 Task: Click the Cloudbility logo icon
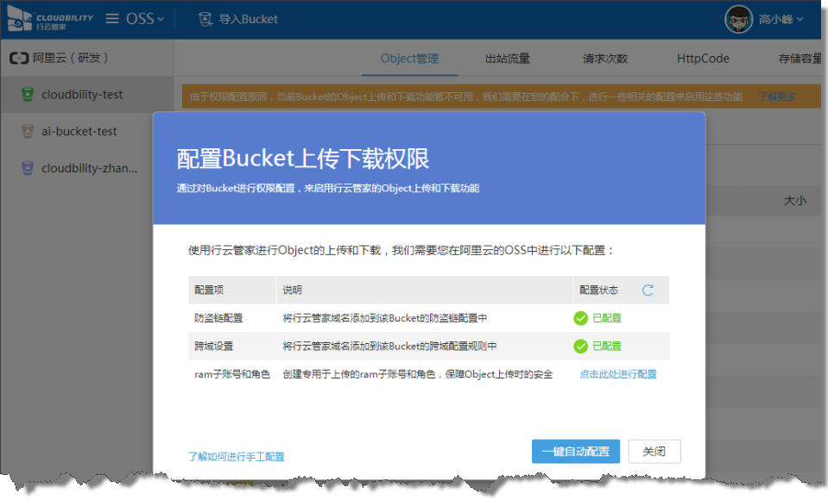[20, 18]
